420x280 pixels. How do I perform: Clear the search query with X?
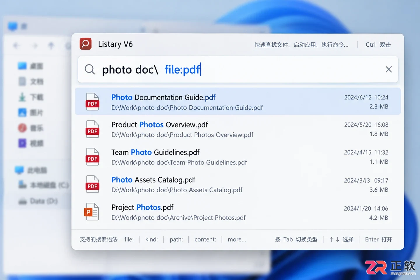388,69
